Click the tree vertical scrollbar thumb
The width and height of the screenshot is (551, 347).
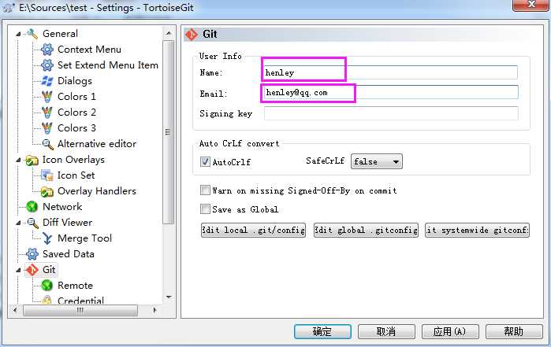(x=169, y=132)
